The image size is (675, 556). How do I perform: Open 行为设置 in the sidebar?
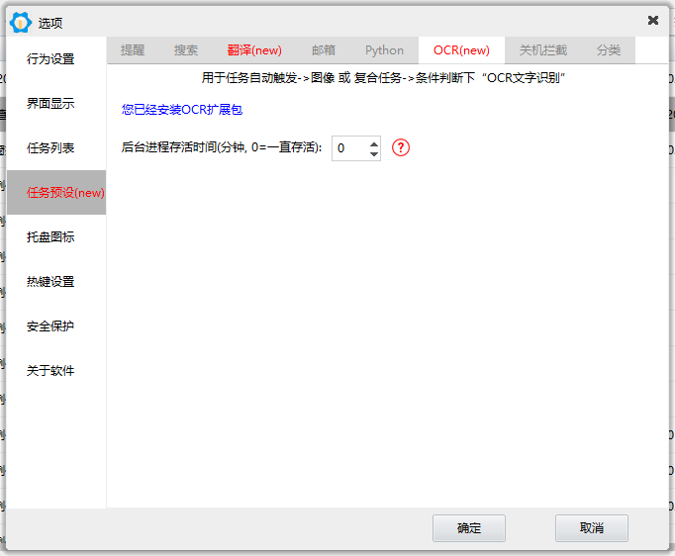tap(56, 59)
